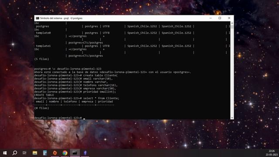Click the 'Ahora está conectado' message line

[x=112, y=72]
